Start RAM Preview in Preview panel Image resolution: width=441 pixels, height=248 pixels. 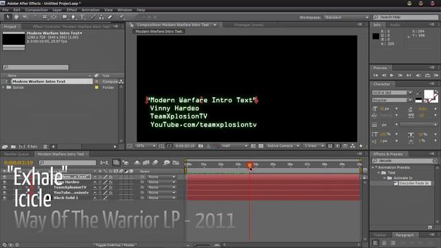(x=436, y=75)
